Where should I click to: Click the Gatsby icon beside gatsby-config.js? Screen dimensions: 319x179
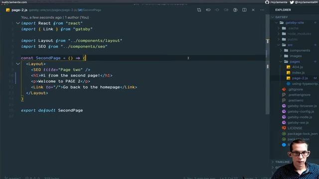tap(284, 111)
